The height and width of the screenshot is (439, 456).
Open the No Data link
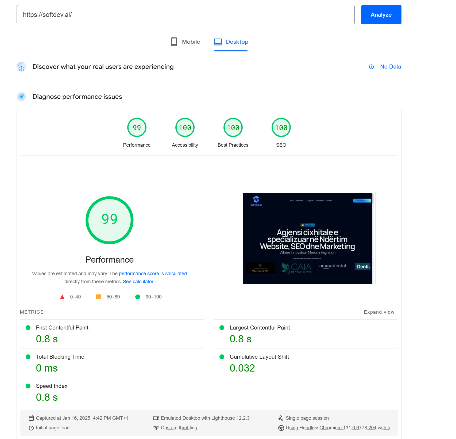[x=391, y=67]
